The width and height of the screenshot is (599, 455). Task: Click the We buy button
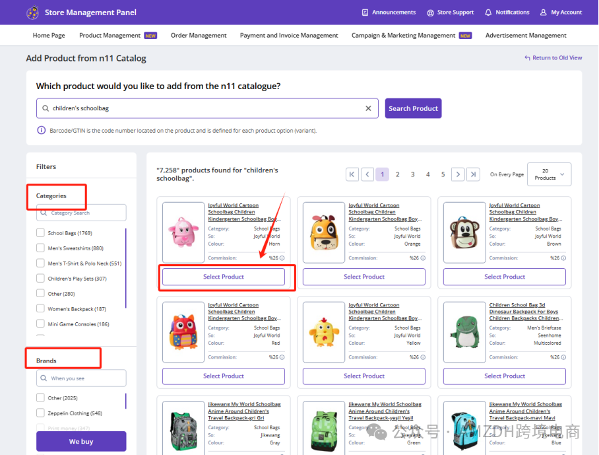point(81,442)
